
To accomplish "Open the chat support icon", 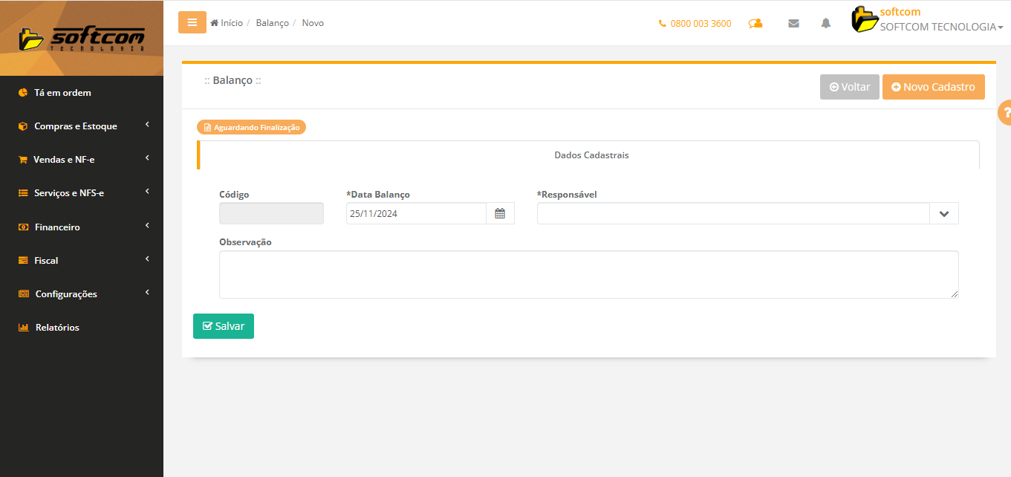I will (x=755, y=23).
